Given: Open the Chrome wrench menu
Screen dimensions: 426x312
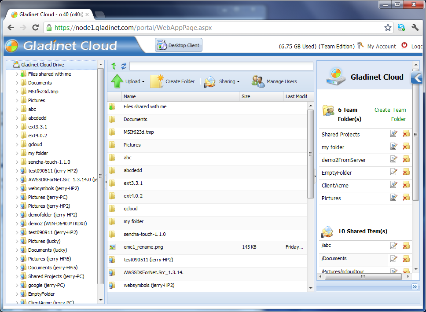Looking at the screenshot, I should (415, 27).
